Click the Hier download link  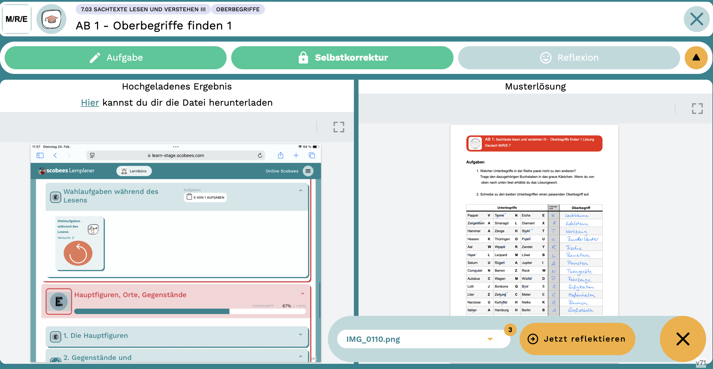click(90, 102)
